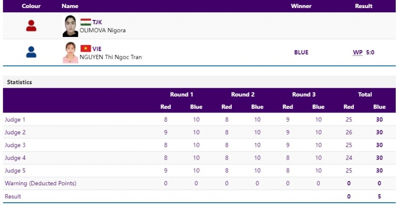This screenshot has width=400, height=207.
Task: Click the Tajikistan flag icon
Action: 86,22
